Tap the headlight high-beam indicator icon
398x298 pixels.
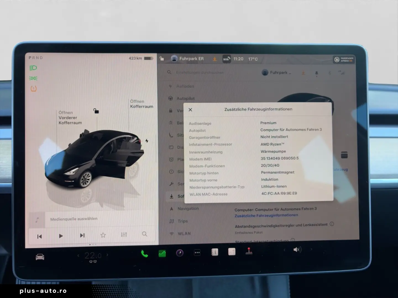point(33,68)
